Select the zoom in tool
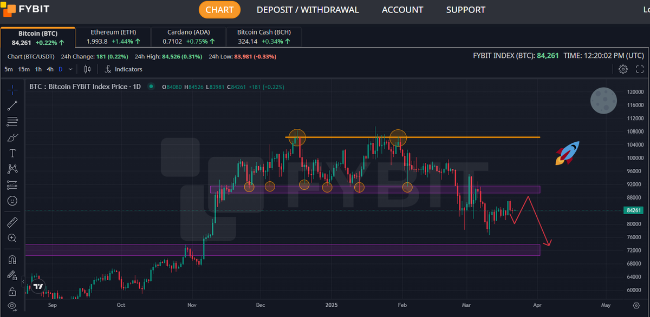Viewport: 650px width, 317px height. point(12,237)
